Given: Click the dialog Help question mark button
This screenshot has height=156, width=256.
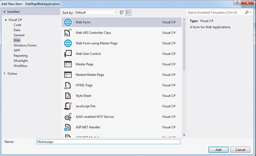Looking at the screenshot, I should (x=237, y=2).
